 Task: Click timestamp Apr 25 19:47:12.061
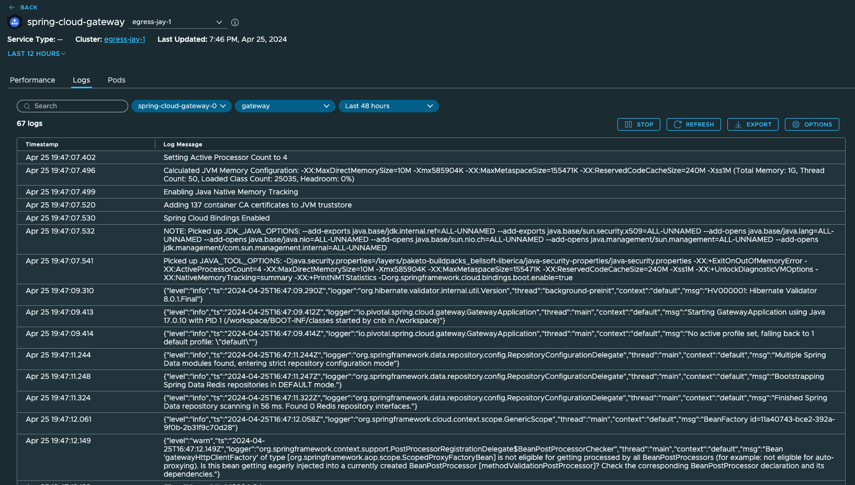59,419
